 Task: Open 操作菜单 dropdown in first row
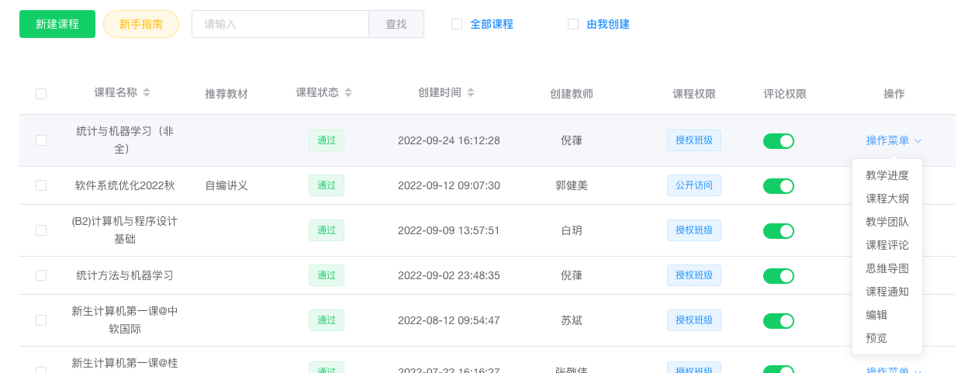887,140
